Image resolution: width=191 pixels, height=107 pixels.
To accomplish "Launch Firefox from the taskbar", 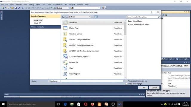I will (x=93, y=104).
